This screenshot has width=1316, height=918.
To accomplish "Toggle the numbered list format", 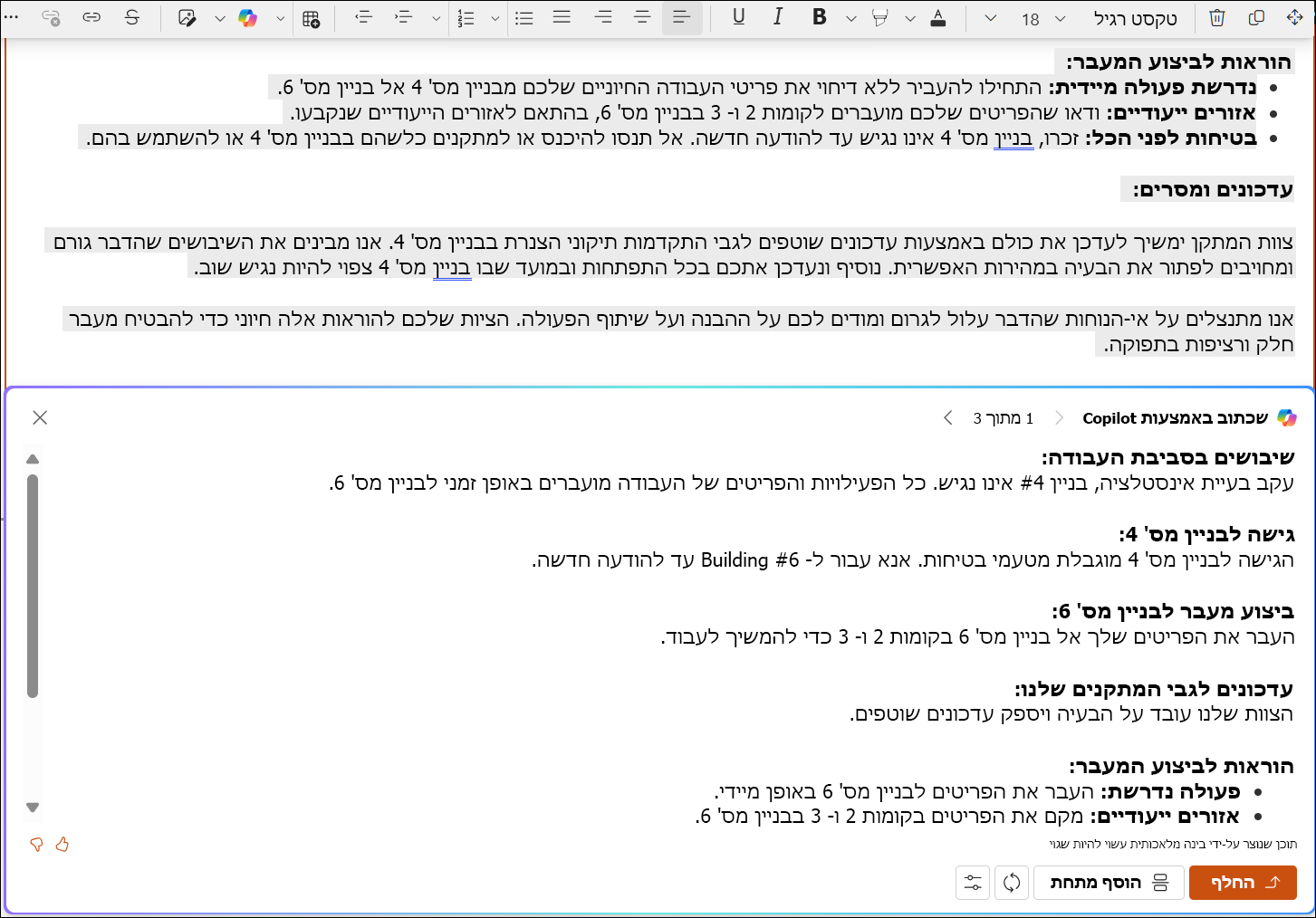I will tap(466, 18).
